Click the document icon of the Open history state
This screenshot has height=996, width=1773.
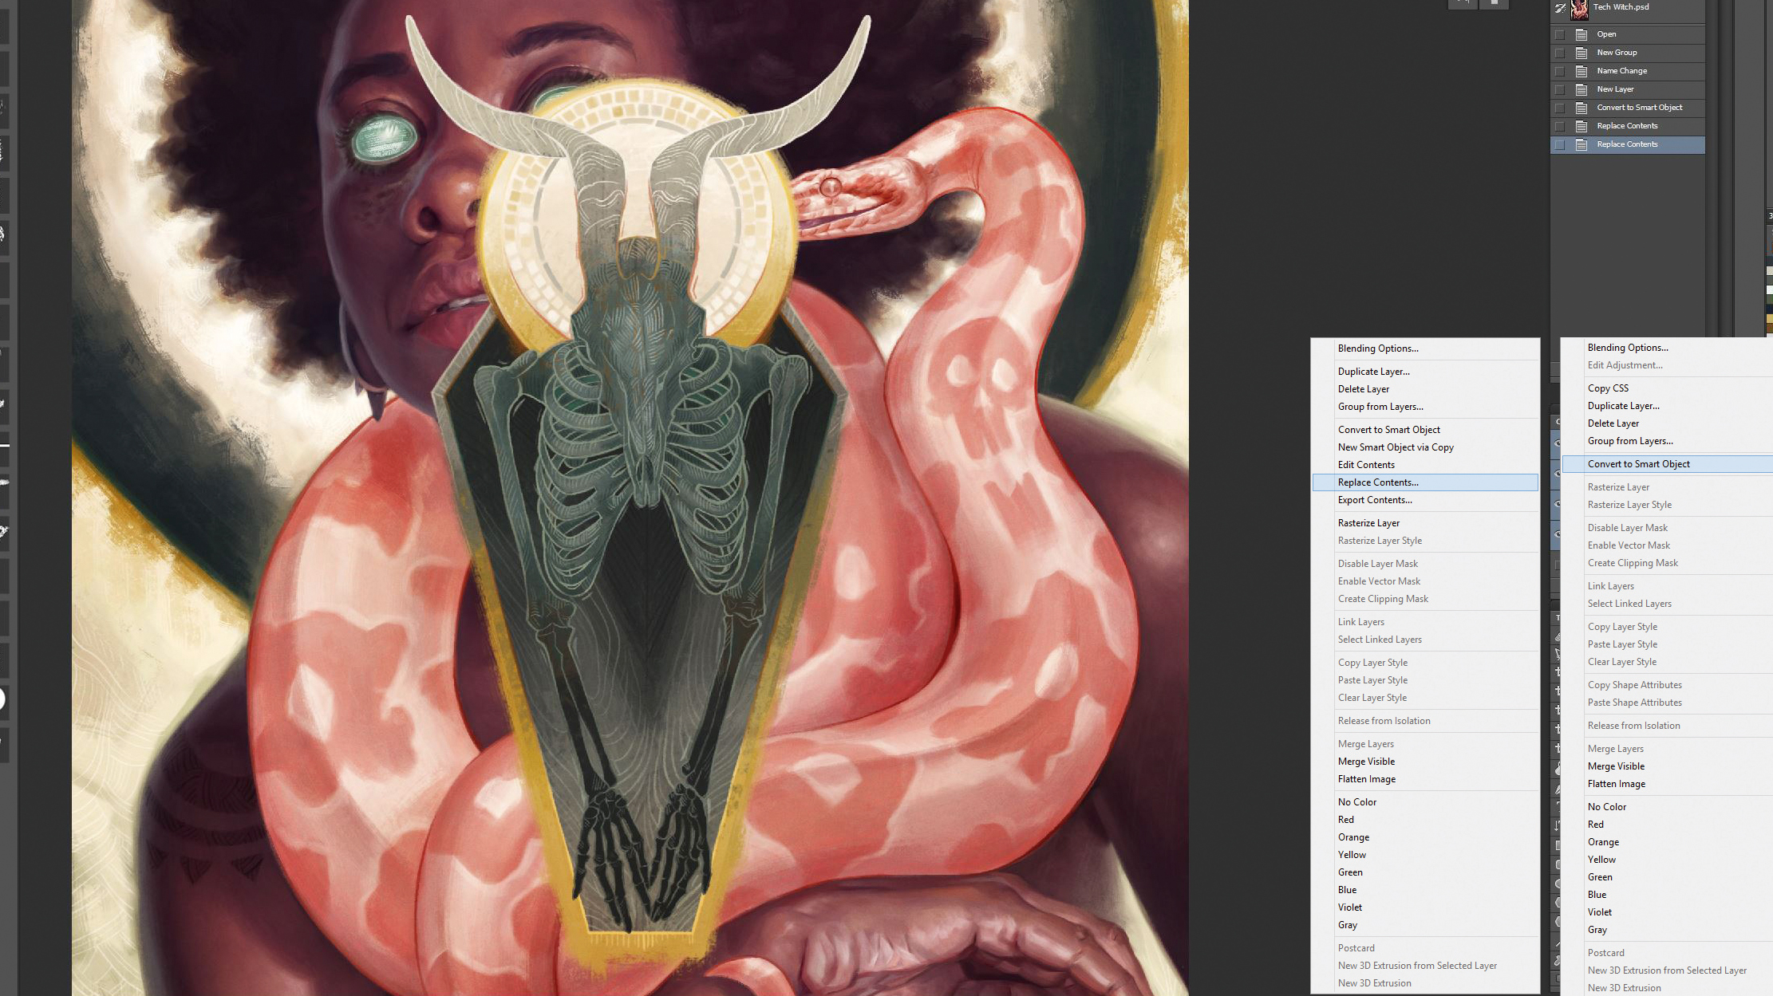click(x=1581, y=34)
